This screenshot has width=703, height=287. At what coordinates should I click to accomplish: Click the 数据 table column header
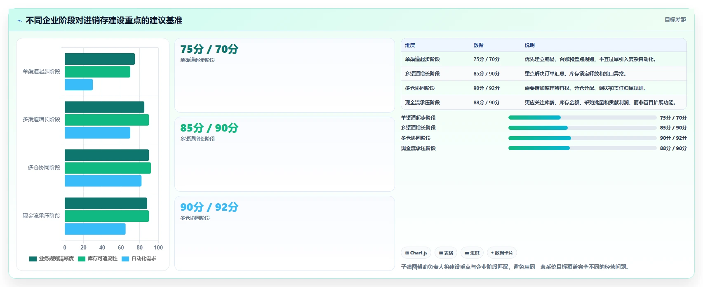[478, 45]
